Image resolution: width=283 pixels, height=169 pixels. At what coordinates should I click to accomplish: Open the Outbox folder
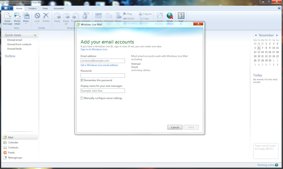(10, 56)
